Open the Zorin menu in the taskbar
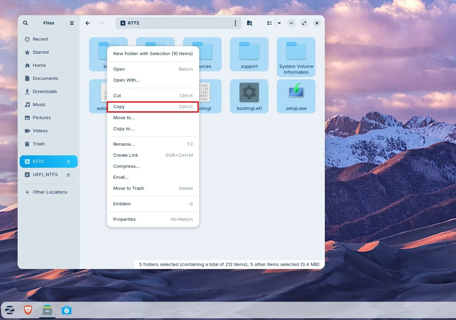This screenshot has width=456, height=320. pos(9,310)
